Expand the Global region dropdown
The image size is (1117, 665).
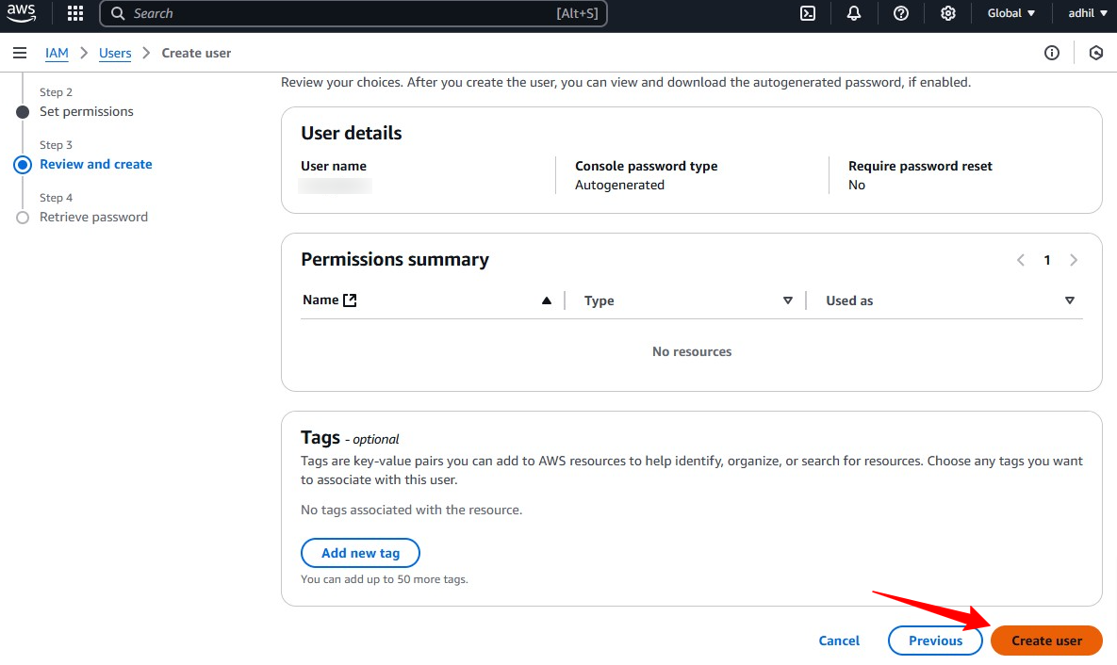tap(1010, 13)
